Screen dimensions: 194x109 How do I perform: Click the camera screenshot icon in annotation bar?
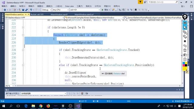(x=185, y=55)
